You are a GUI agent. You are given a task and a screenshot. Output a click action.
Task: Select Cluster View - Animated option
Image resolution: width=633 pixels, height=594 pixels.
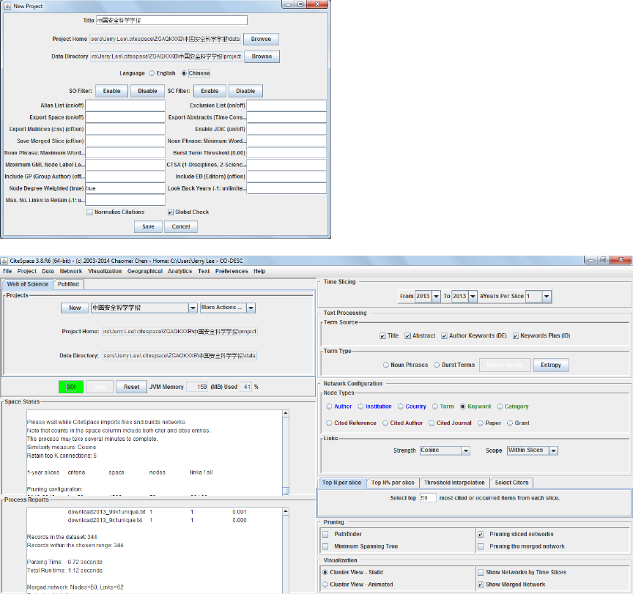coord(325,584)
